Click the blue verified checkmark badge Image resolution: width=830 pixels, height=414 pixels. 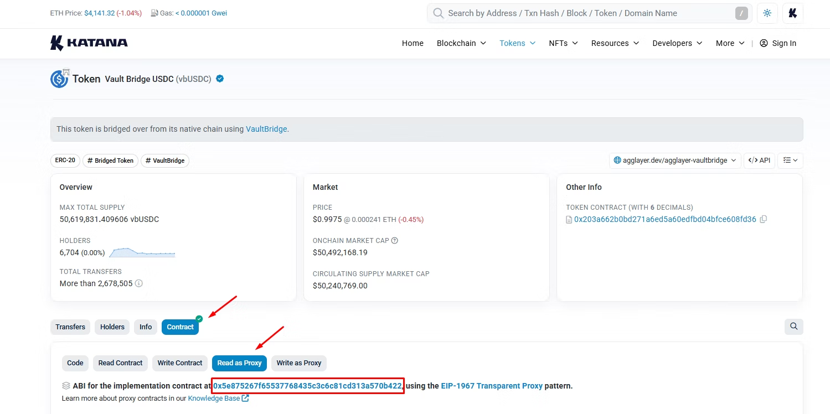pyautogui.click(x=220, y=79)
